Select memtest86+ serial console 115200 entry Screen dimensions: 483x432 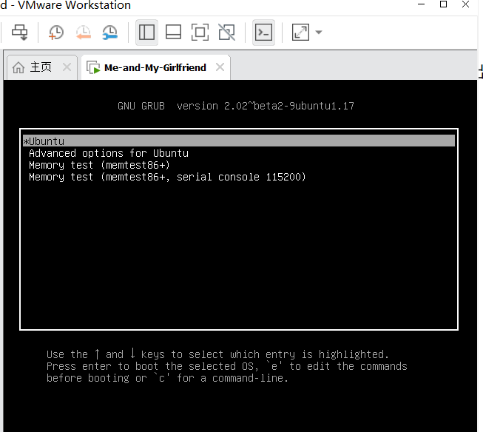pyautogui.click(x=167, y=177)
